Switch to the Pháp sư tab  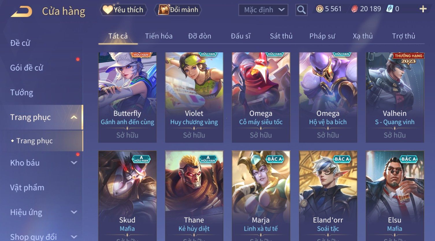tap(322, 36)
